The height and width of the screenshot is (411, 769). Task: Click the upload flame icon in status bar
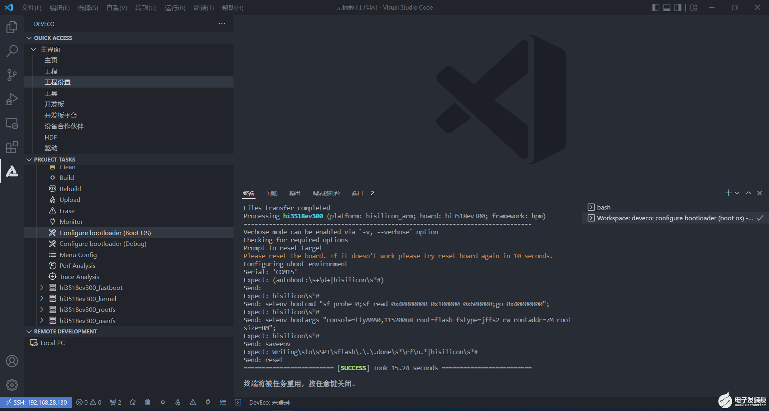tap(178, 402)
